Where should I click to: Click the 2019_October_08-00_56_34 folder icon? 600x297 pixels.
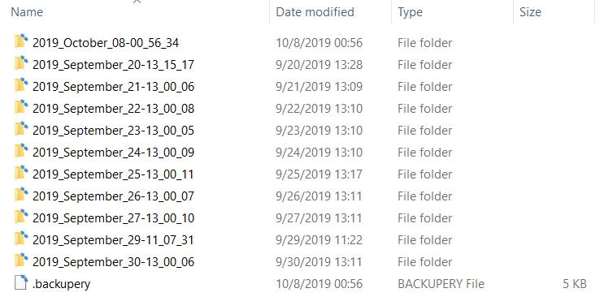[x=21, y=41]
